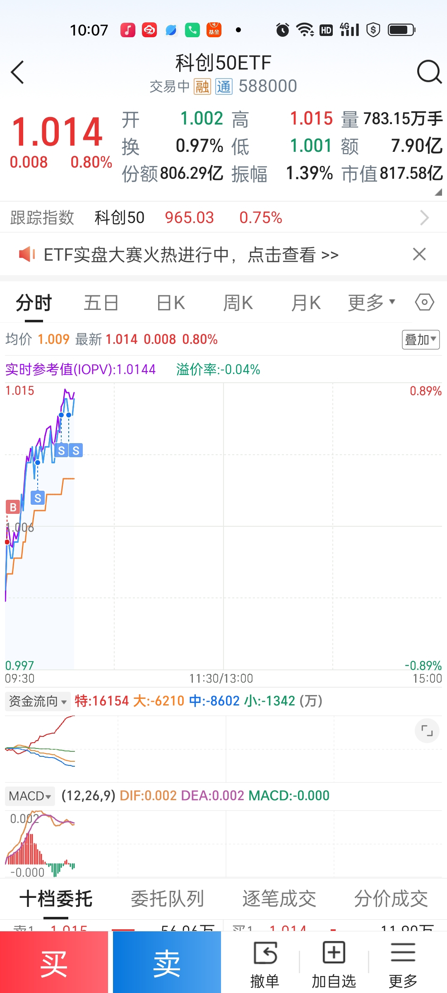Tap the red B buy marker
Screen dimensions: 447x993
[x=13, y=507]
